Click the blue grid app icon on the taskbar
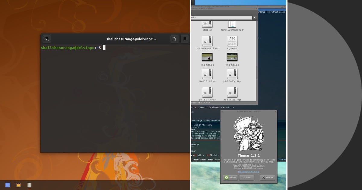The height and width of the screenshot is (190, 362). [x=8, y=185]
